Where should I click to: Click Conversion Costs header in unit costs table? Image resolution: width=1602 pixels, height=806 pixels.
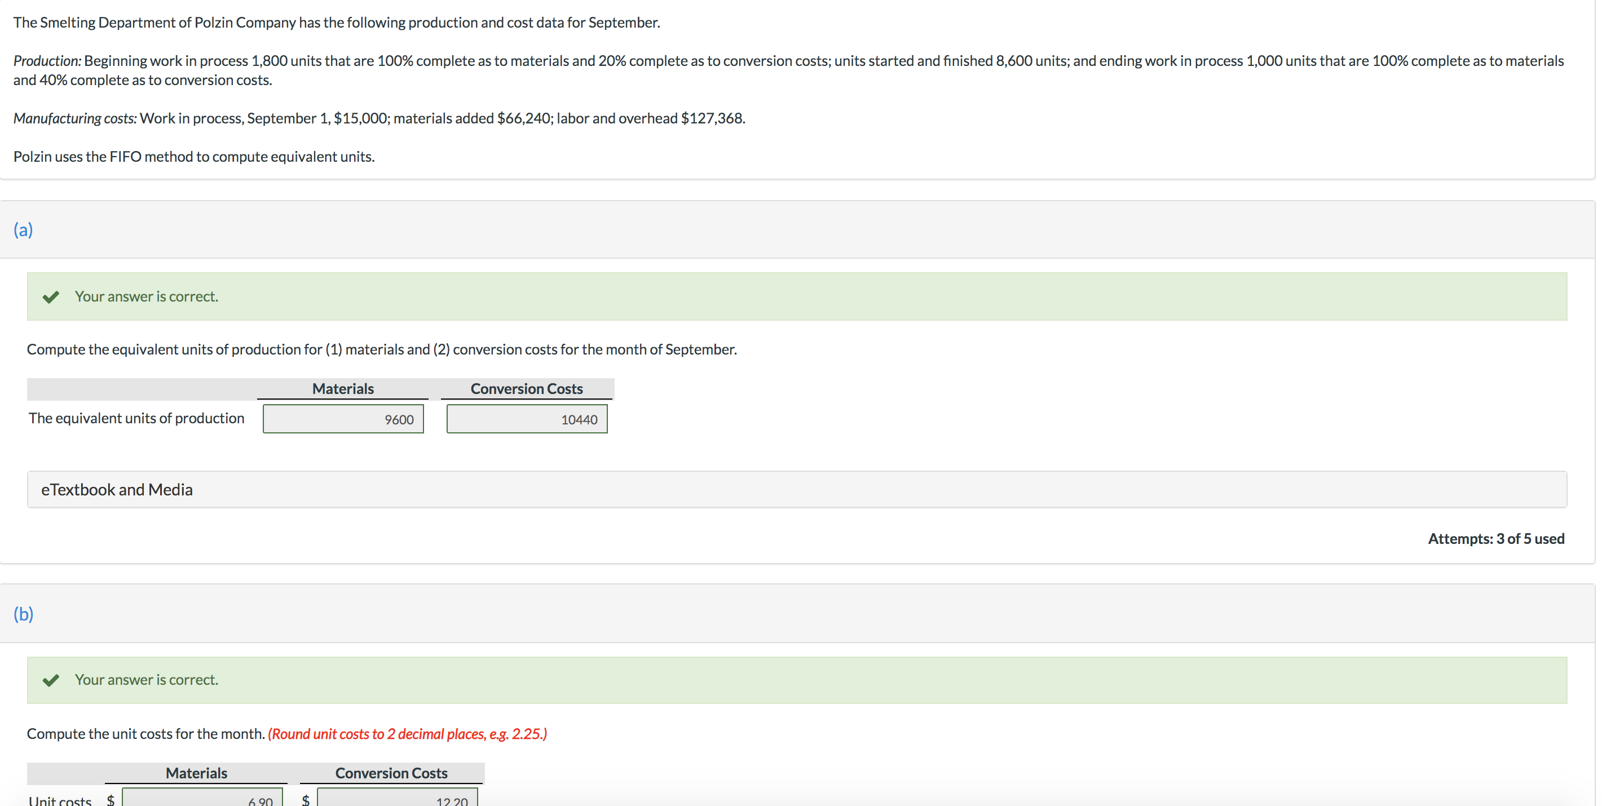click(391, 772)
